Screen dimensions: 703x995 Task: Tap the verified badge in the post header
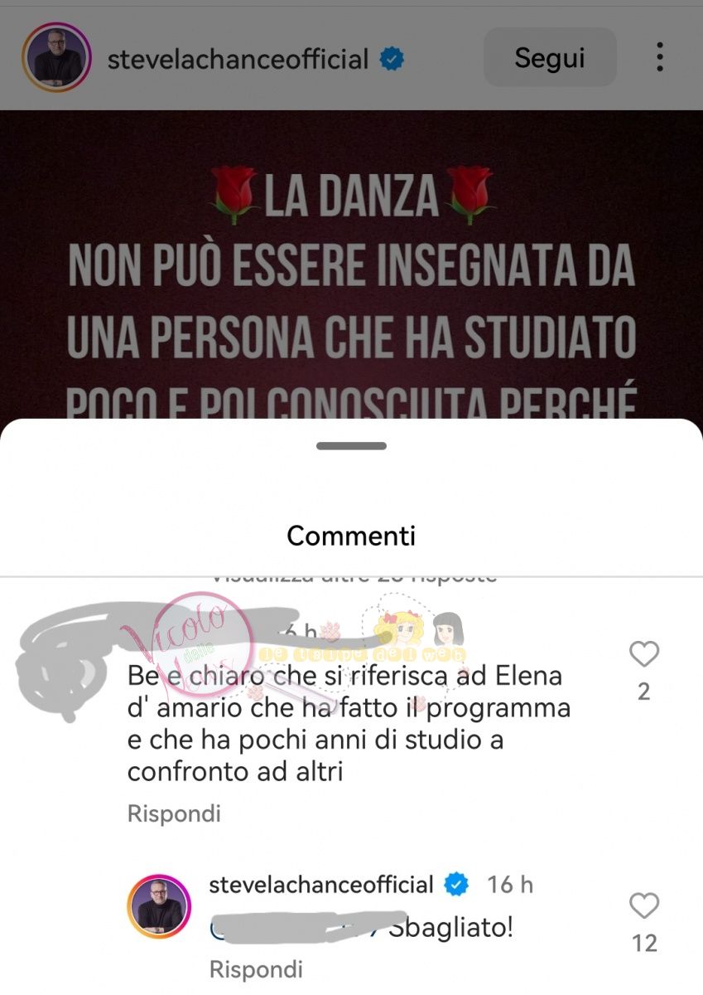(x=392, y=59)
